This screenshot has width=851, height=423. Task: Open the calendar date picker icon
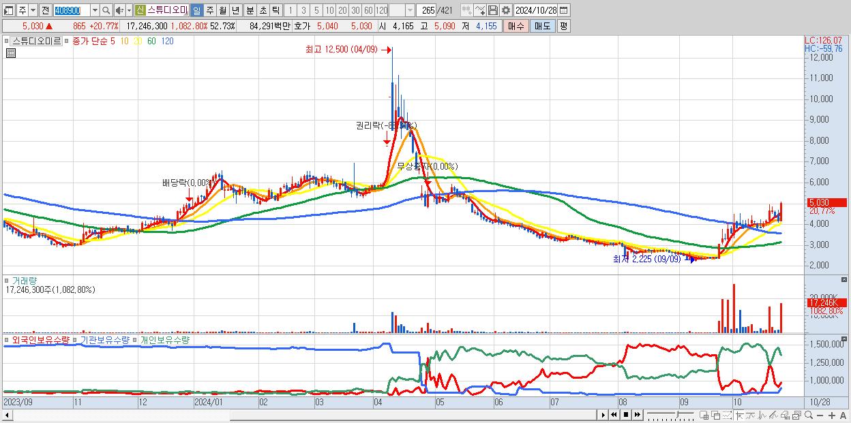[x=564, y=10]
